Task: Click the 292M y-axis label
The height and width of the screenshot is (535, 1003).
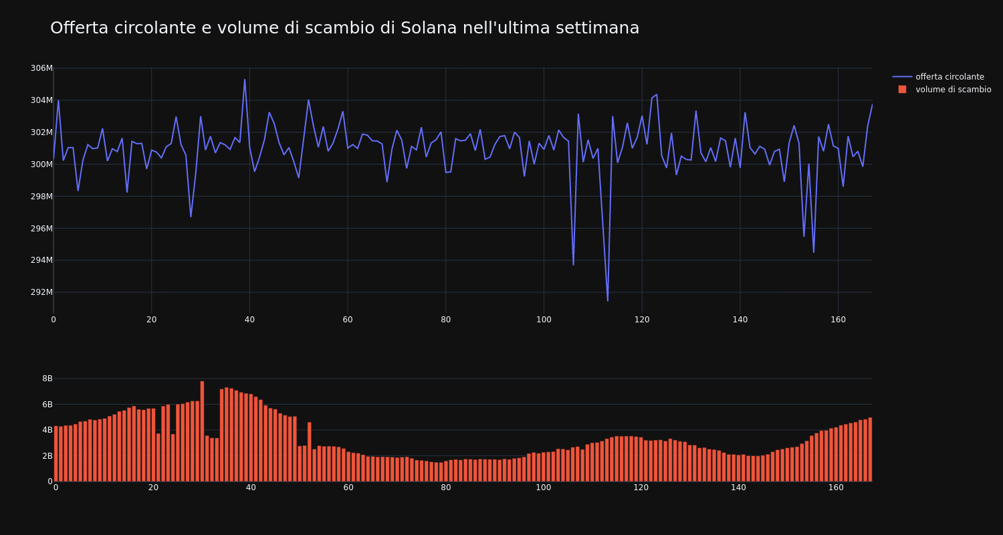Action: click(x=41, y=292)
